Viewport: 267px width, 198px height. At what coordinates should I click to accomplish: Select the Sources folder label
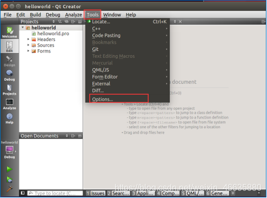click(45, 45)
